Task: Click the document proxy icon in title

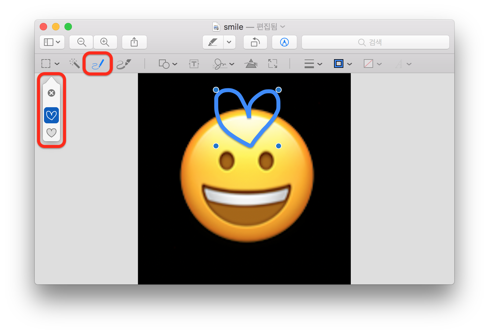Action: 216,27
